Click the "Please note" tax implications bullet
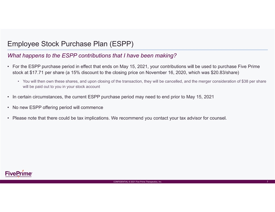This screenshot has height=212, width=275. (119, 118)
